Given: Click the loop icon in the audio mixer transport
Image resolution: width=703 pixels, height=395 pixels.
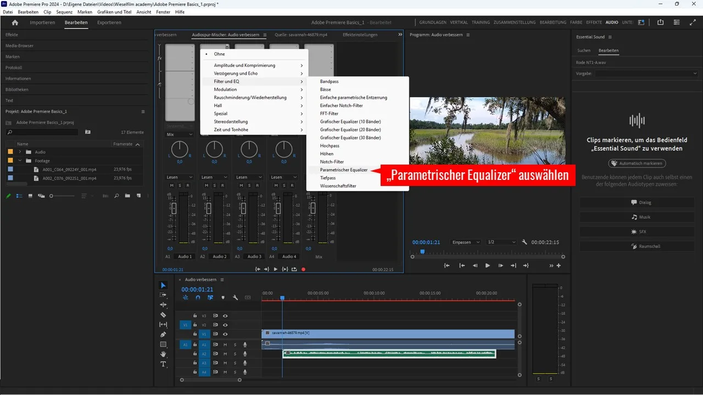Looking at the screenshot, I should (x=294, y=269).
